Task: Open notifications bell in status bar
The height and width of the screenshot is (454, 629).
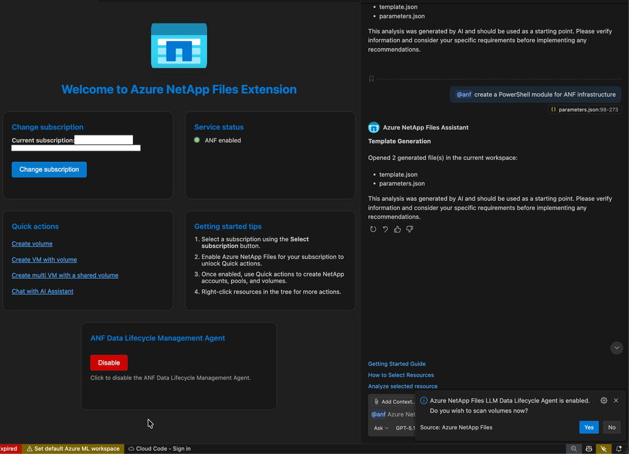Action: click(619, 449)
